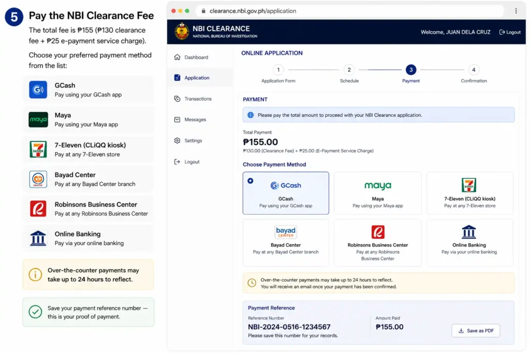Viewport: 530px width, 353px height.
Task: Click the Online Banking icon in guide list
Action: (x=38, y=238)
